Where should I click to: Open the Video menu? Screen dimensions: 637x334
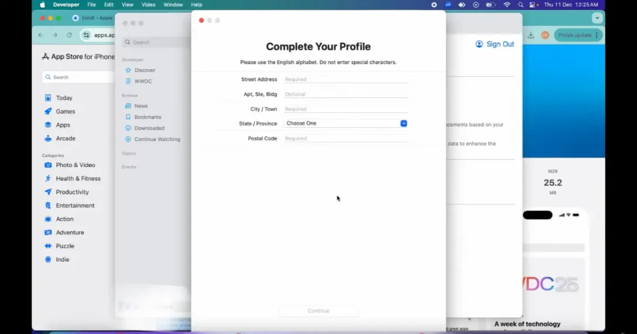click(148, 5)
